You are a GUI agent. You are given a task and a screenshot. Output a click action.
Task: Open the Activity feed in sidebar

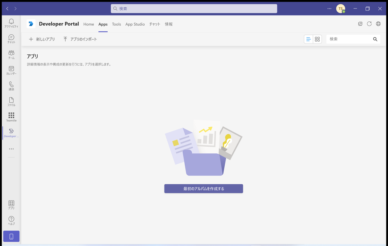point(11,23)
